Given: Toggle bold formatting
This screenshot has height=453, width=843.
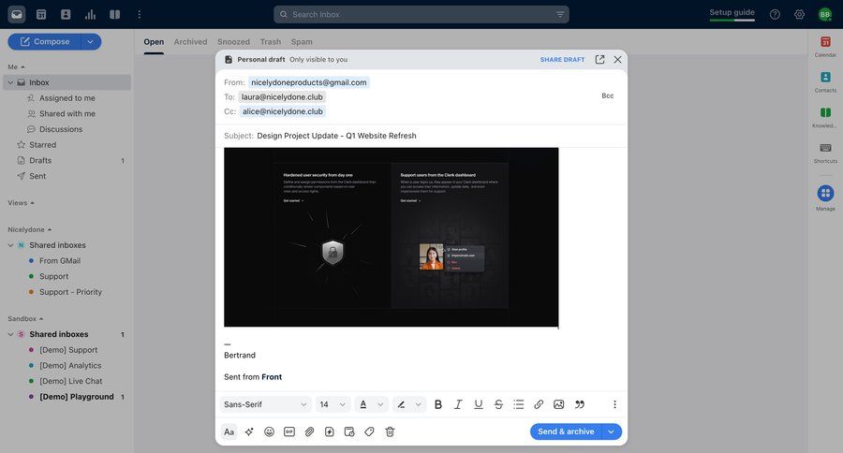Looking at the screenshot, I should (438, 404).
